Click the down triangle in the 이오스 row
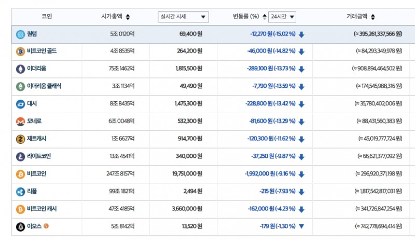415x241 pixels. coord(301,226)
